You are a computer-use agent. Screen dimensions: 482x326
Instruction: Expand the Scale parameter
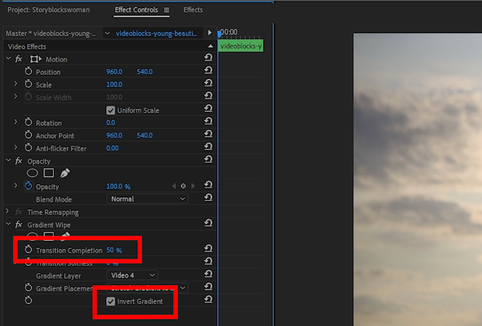pyautogui.click(x=15, y=84)
